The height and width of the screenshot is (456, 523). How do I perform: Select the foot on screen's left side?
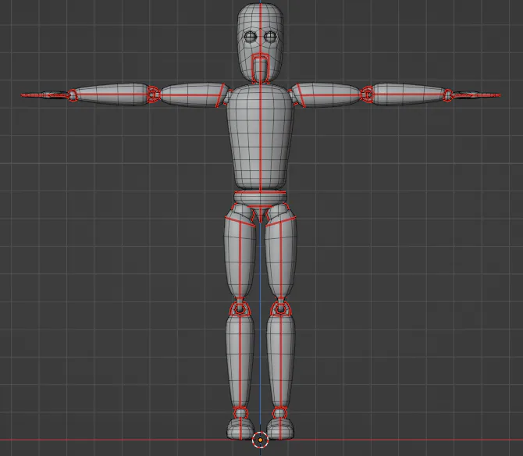point(240,429)
